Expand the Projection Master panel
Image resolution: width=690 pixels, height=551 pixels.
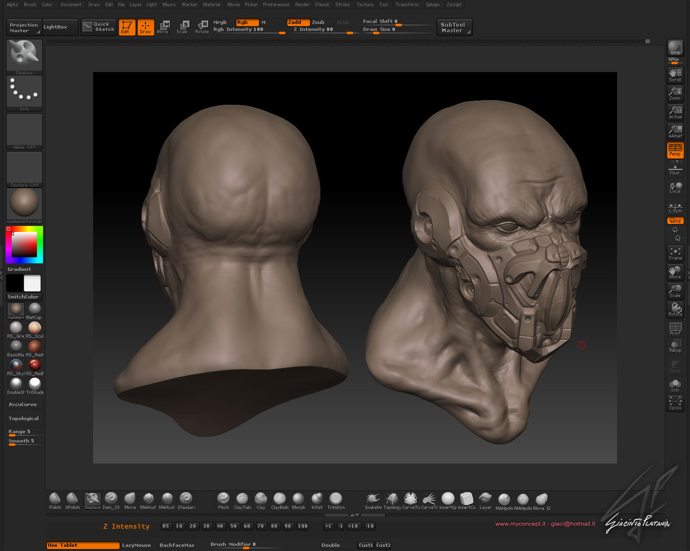pyautogui.click(x=24, y=28)
